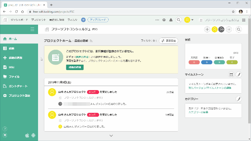Expand the user account dropdown arrow

pos(193,20)
